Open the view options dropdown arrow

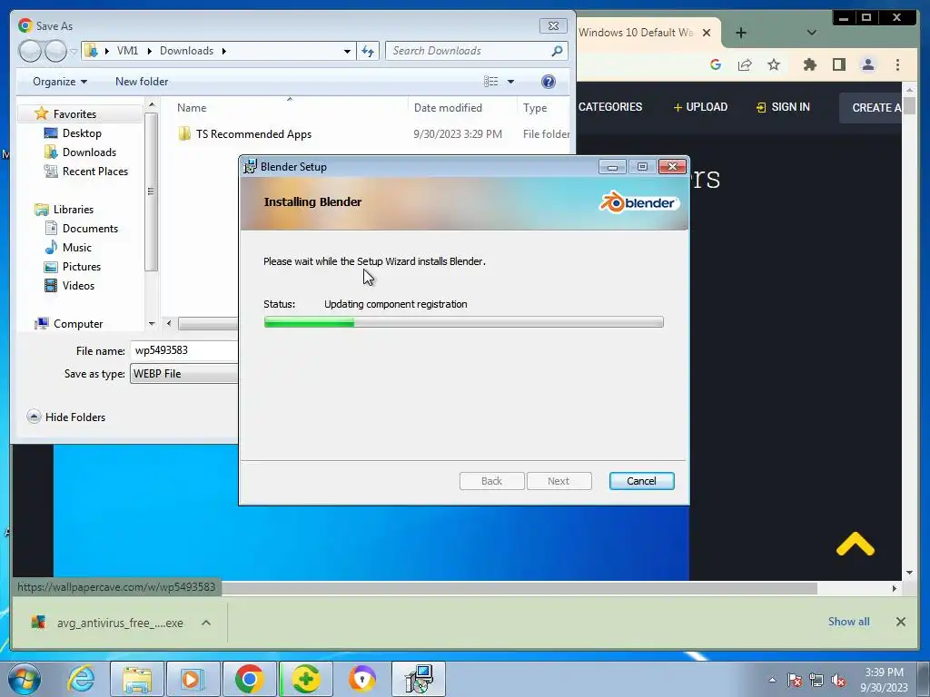coord(510,81)
